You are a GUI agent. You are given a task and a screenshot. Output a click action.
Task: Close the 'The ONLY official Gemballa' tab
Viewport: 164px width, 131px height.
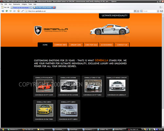pos(54,8)
